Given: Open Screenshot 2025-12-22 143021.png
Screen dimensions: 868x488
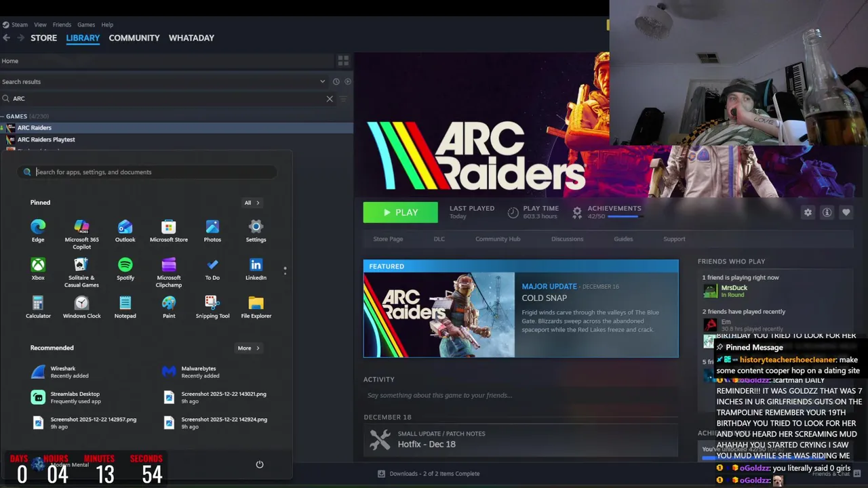Looking at the screenshot, I should (x=215, y=397).
